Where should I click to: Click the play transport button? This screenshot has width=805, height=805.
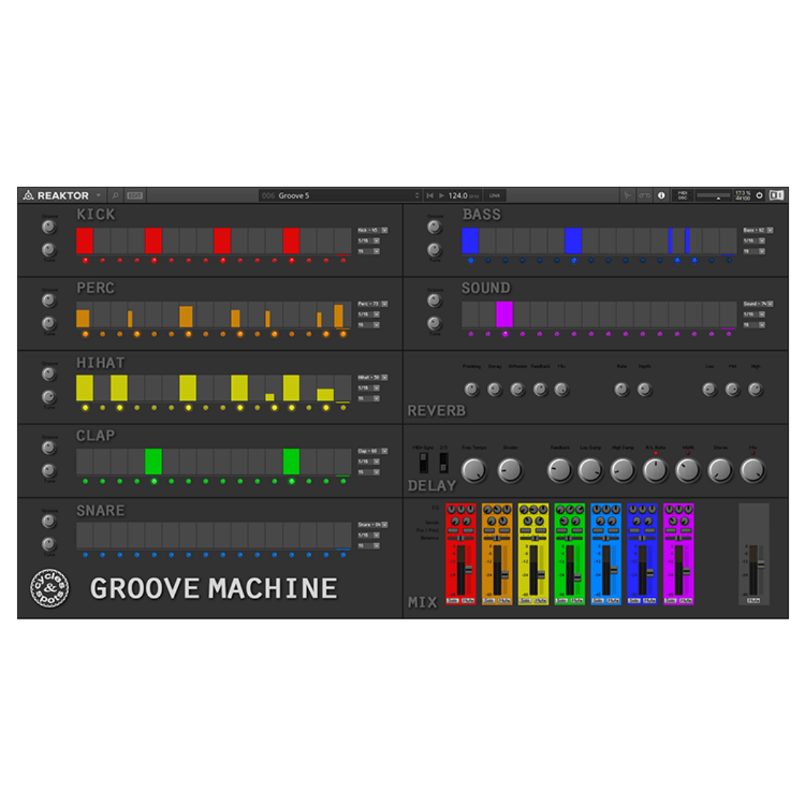441,195
